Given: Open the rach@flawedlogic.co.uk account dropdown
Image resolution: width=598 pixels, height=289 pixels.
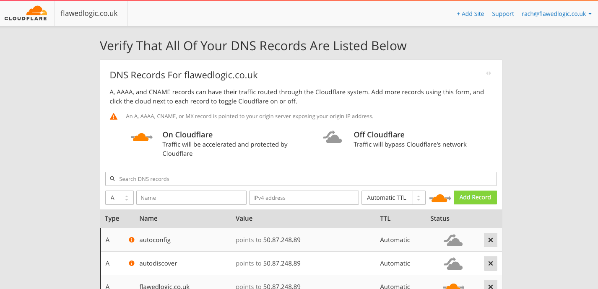Looking at the screenshot, I should [x=556, y=14].
